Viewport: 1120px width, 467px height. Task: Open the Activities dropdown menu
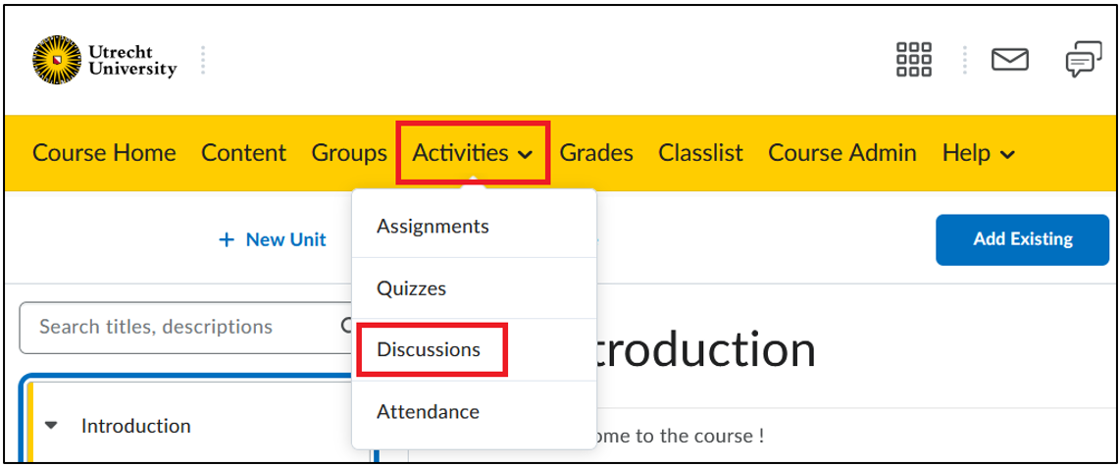pos(473,153)
